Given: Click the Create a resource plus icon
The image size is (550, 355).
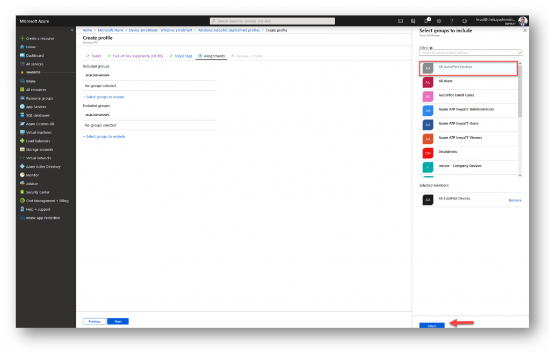Looking at the screenshot, I should coord(22,38).
